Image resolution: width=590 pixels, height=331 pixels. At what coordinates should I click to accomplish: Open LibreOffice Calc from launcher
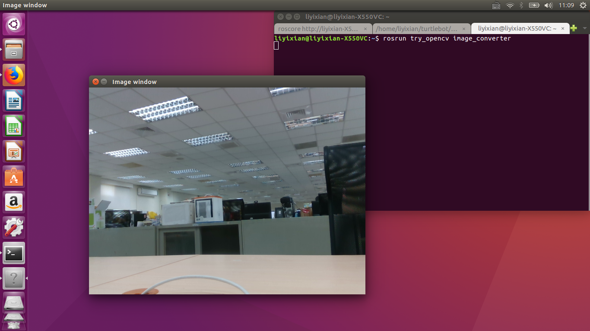(14, 126)
